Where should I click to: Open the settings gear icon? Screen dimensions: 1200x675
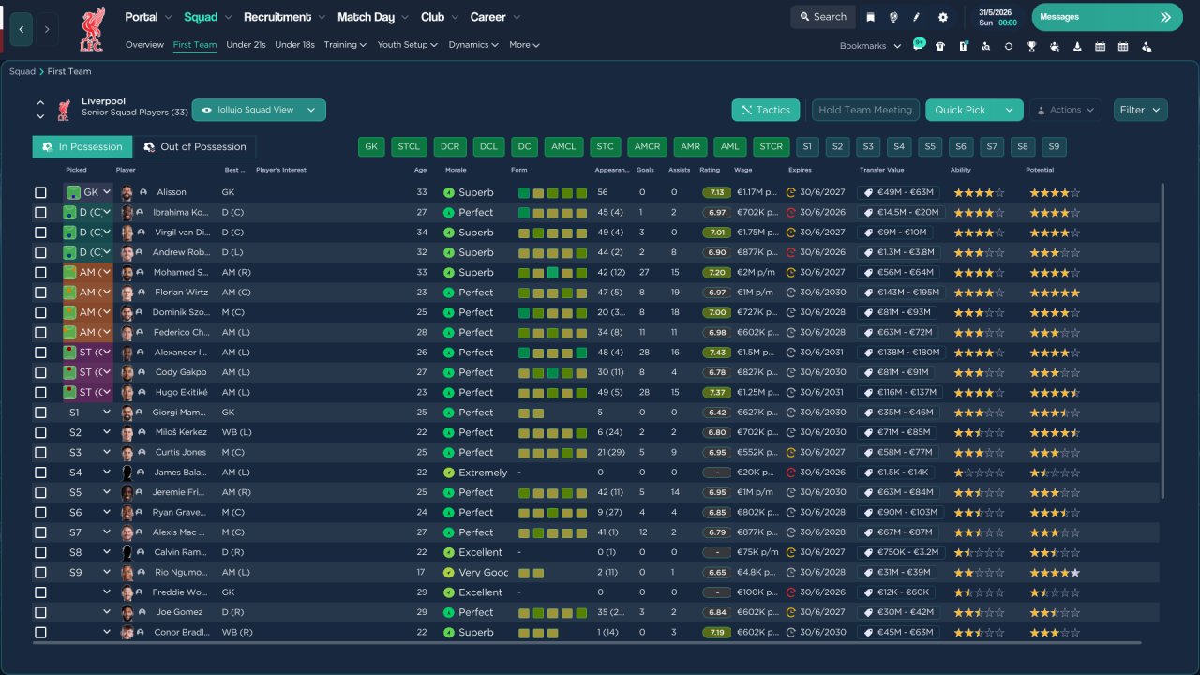coord(942,17)
